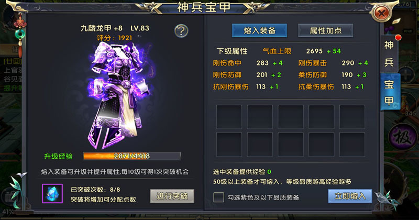Viewport: 419px width, 220px height.
Task: Tap the plus icon behind the side tabs
Action: (406, 74)
